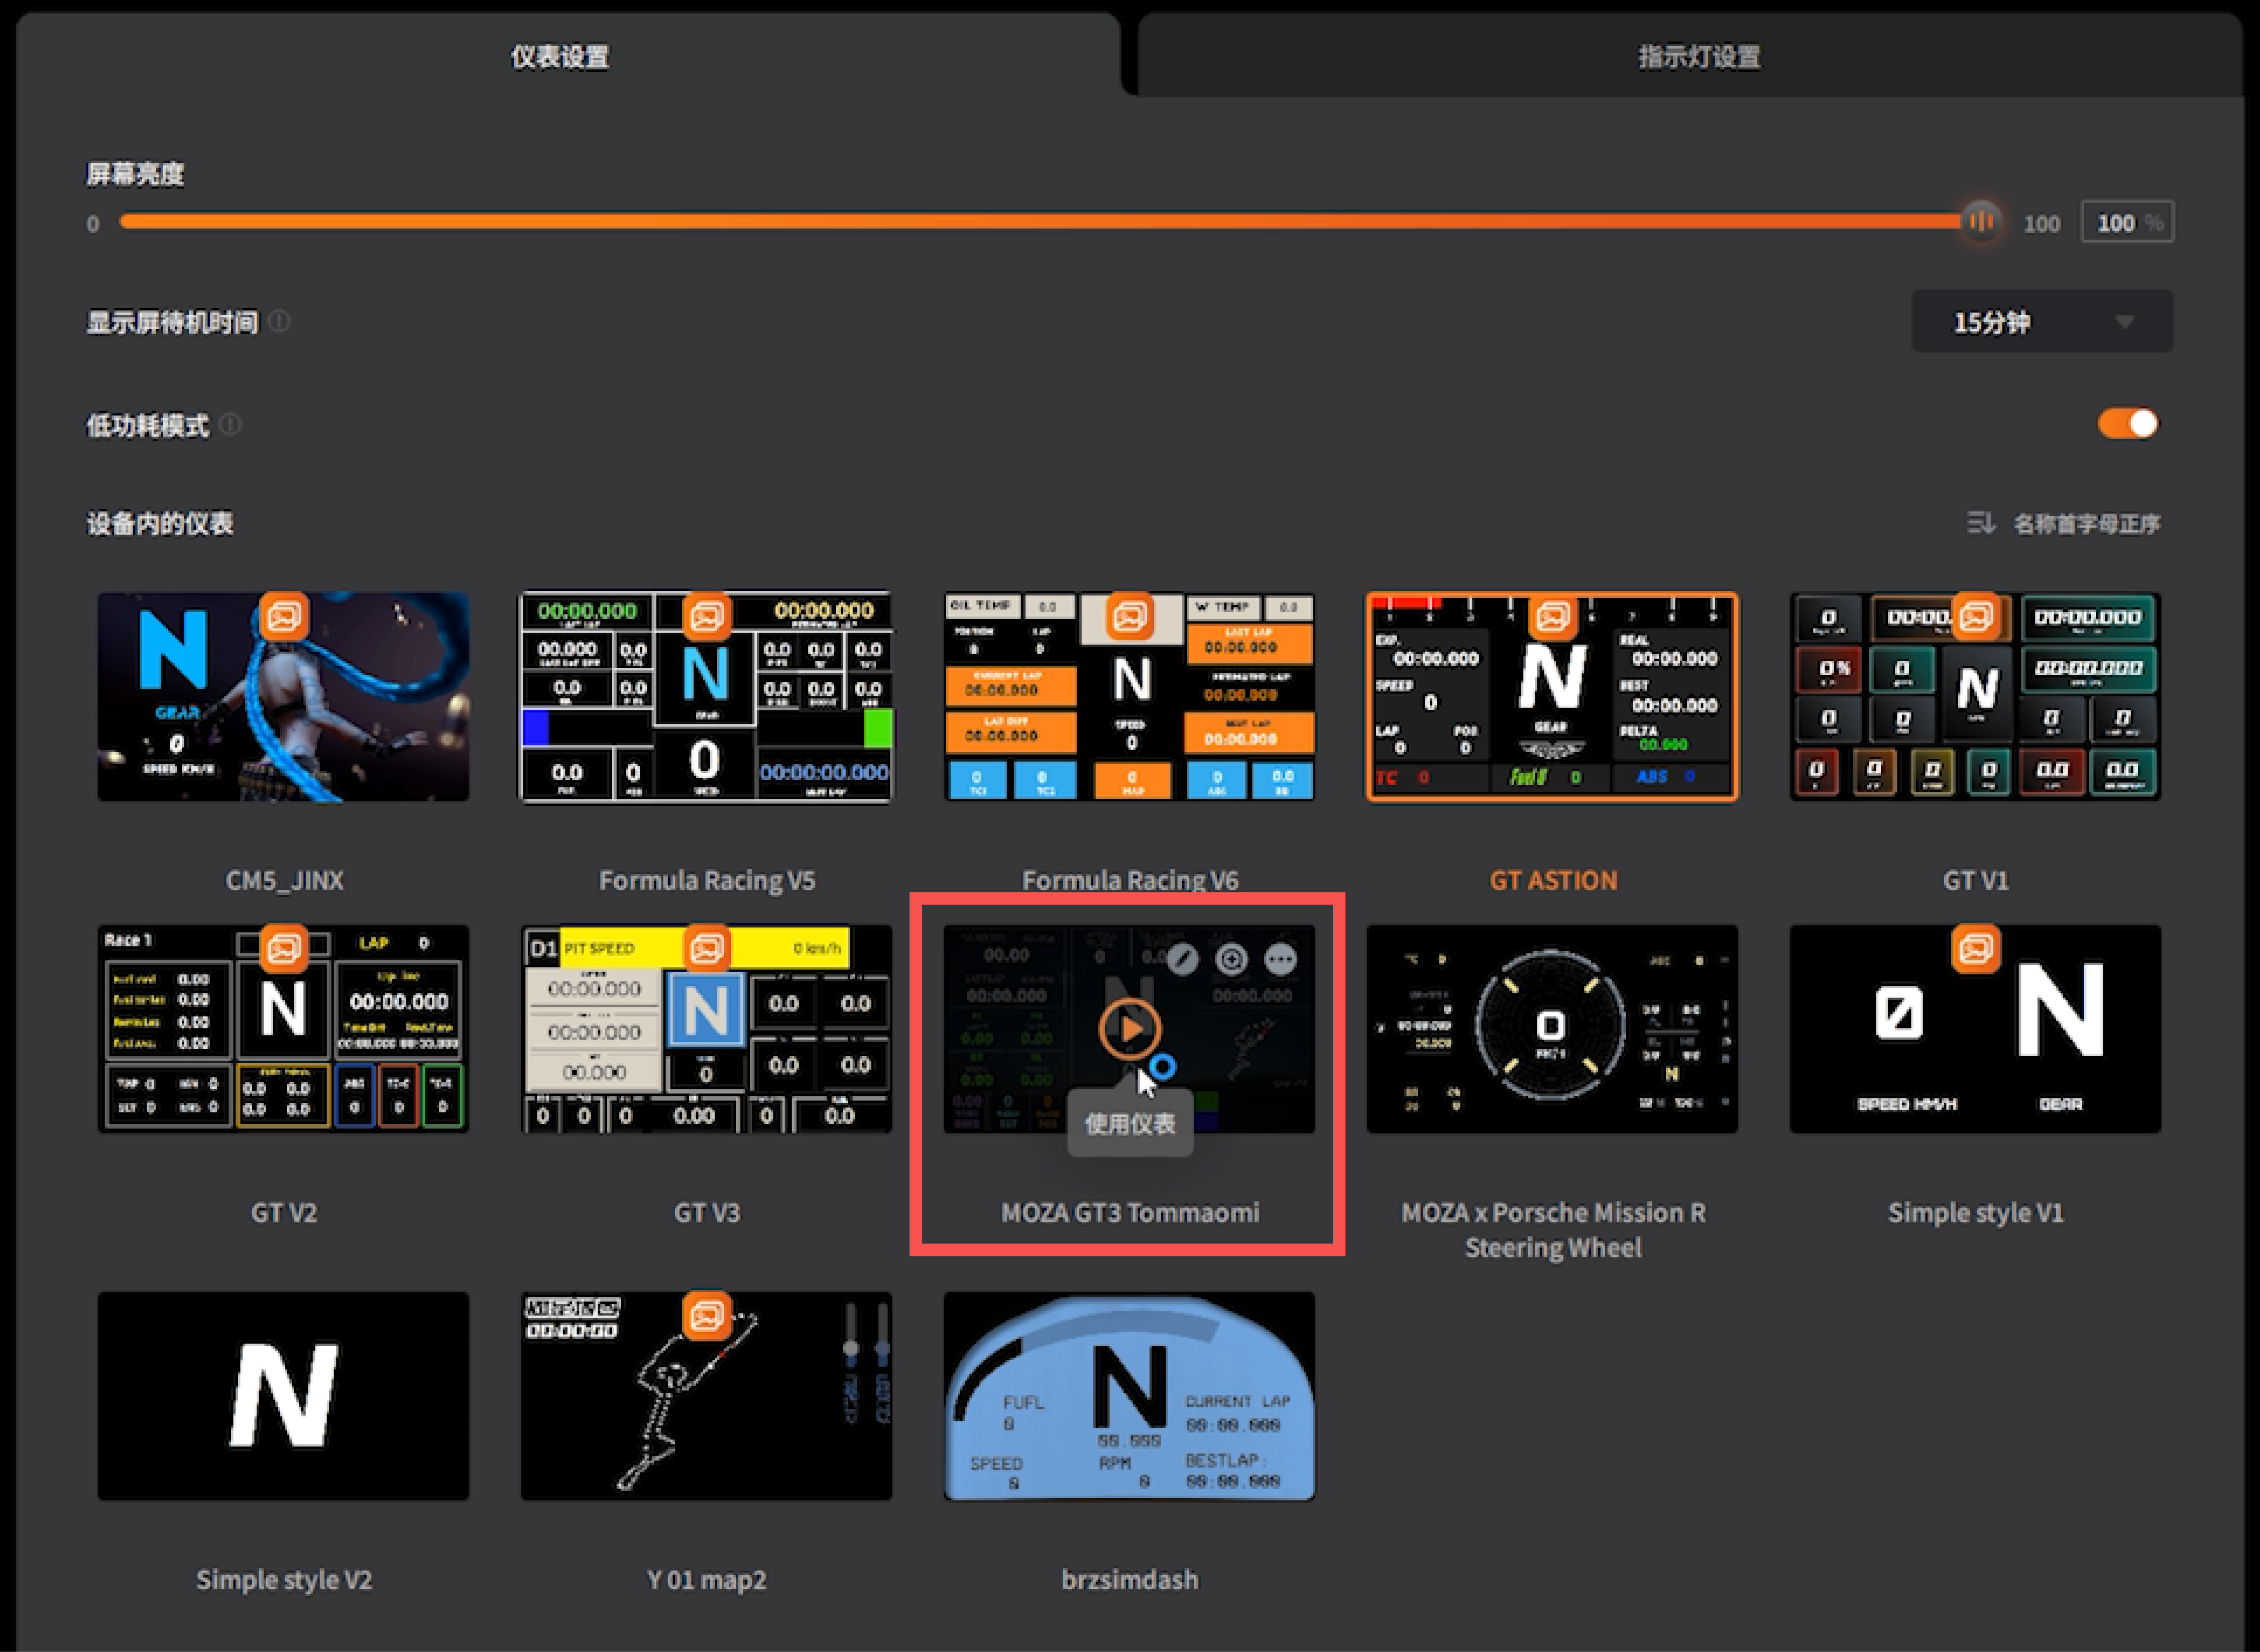Viewport: 2260px width, 1652px height.
Task: Switch to the 指示灯设置 tab
Action: (1698, 57)
